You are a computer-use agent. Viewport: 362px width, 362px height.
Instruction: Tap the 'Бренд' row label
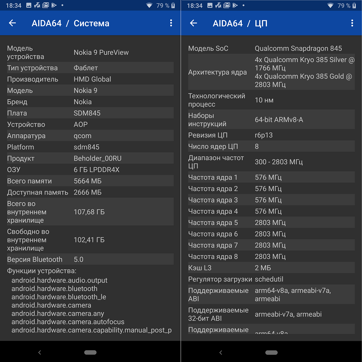17,102
